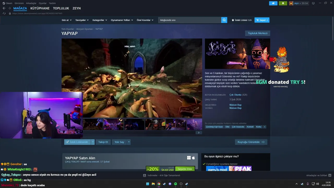Open the Sepet 2 cart button
The width and height of the screenshot is (334, 188).
click(x=262, y=20)
